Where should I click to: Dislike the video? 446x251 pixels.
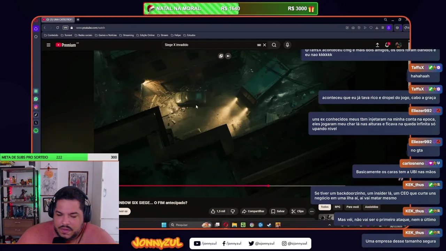(233, 211)
